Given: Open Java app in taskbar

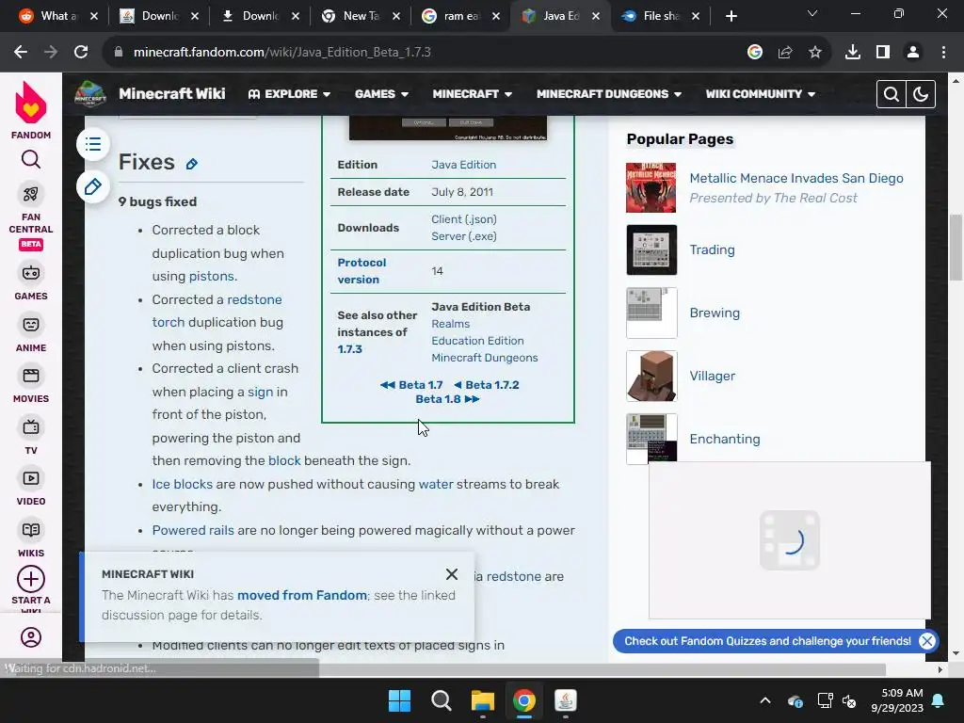Looking at the screenshot, I should point(565,700).
